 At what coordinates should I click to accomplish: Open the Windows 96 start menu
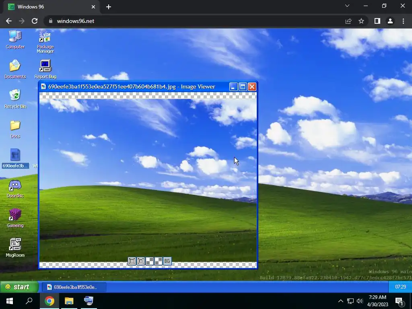[x=19, y=287]
